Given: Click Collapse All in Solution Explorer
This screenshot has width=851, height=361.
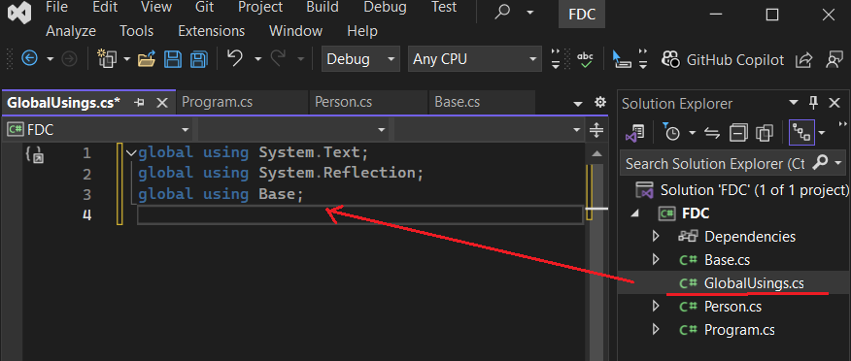Looking at the screenshot, I should click(x=738, y=133).
